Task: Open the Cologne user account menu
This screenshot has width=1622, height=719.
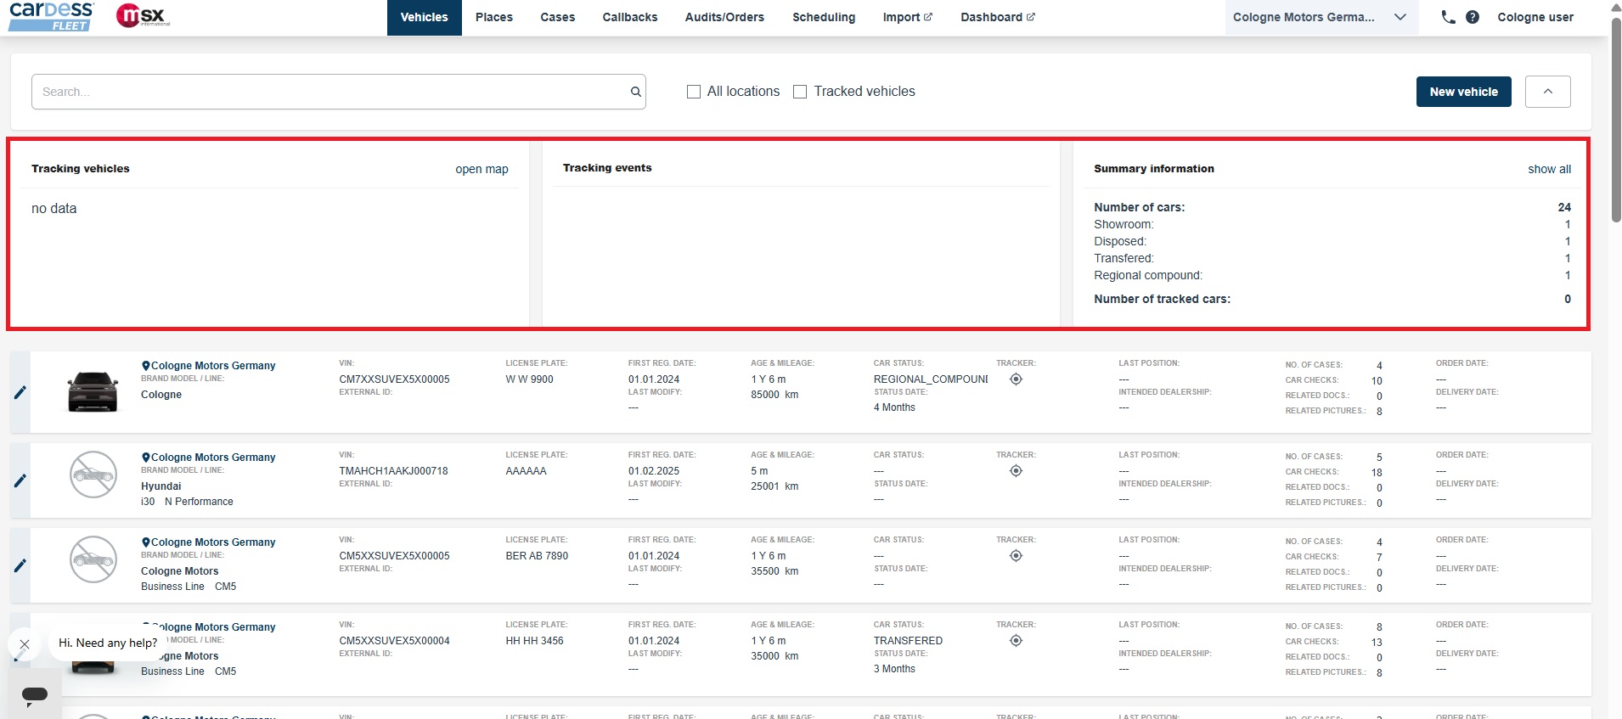Action: coord(1535,17)
